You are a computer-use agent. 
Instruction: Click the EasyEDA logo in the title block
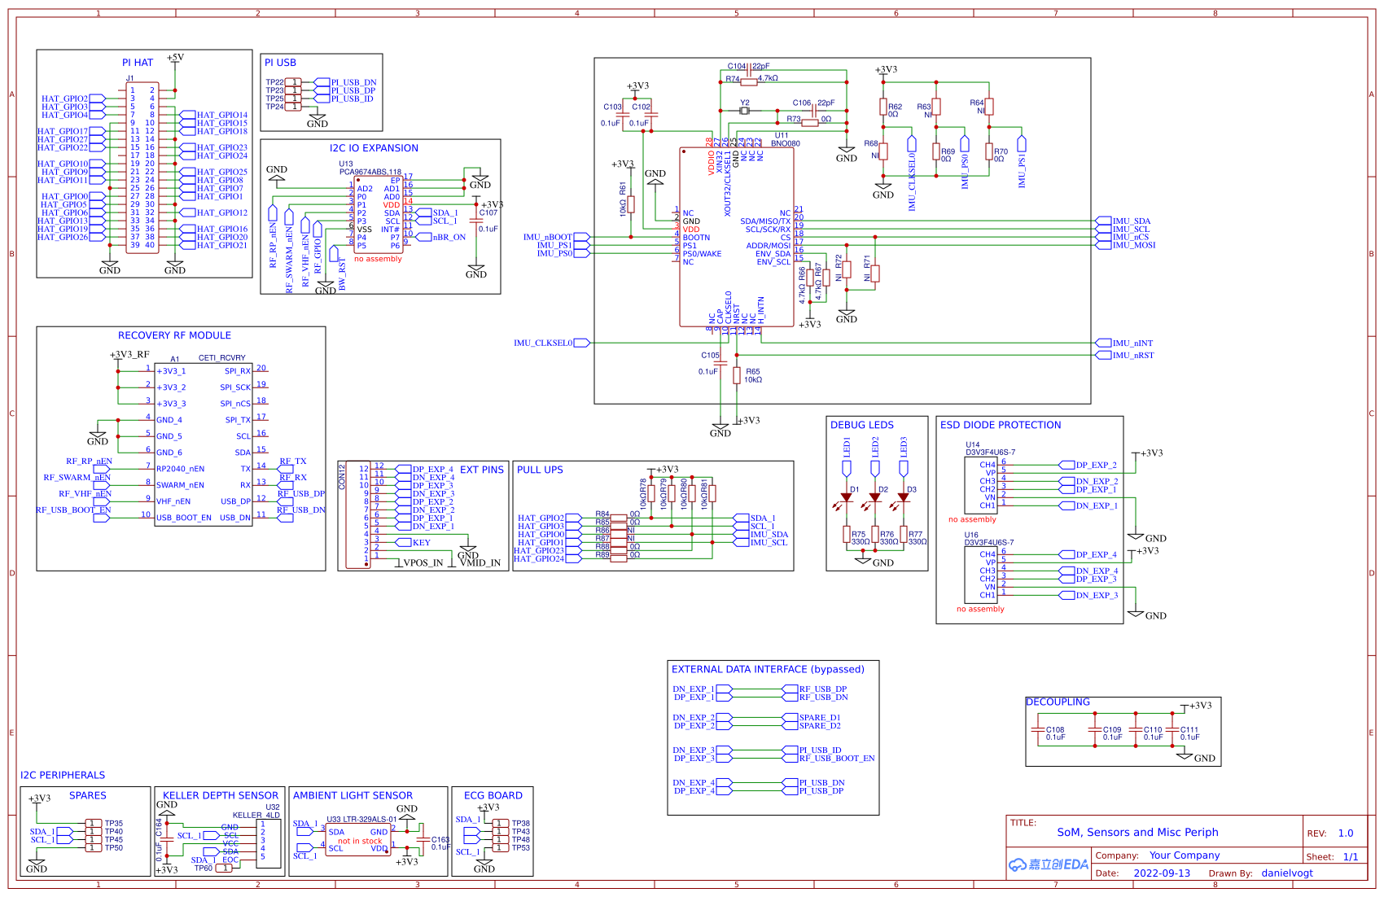[1048, 863]
